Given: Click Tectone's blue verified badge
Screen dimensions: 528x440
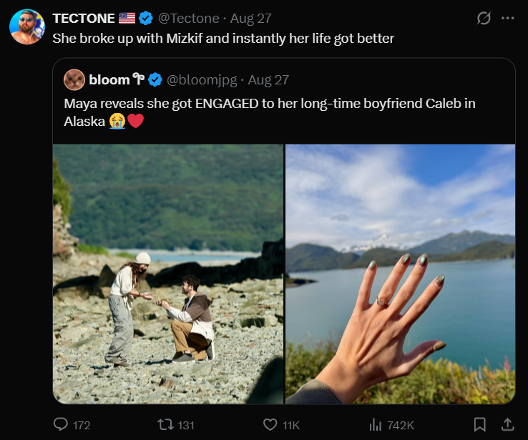Looking at the screenshot, I should [145, 18].
